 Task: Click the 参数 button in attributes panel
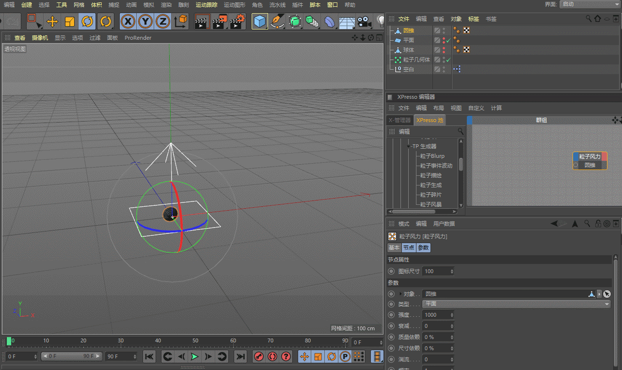click(423, 247)
